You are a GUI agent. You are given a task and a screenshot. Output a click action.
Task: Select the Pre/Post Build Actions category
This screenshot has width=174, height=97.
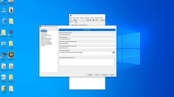click(x=46, y=44)
